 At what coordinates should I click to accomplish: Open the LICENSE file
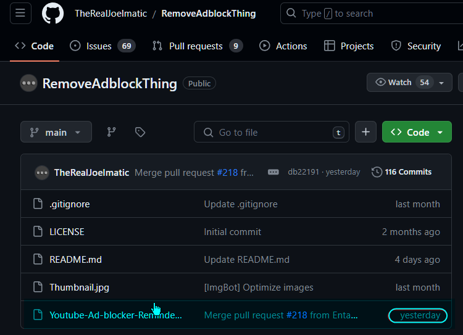[67, 232]
